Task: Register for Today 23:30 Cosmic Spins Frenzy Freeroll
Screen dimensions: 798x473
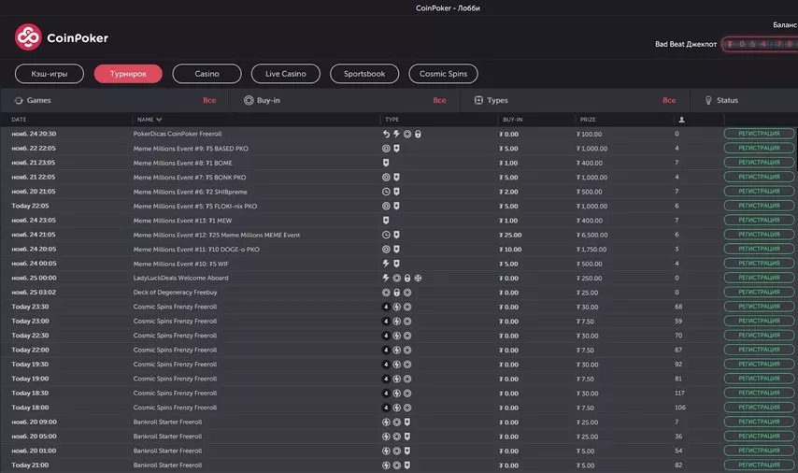Action: [x=759, y=307]
